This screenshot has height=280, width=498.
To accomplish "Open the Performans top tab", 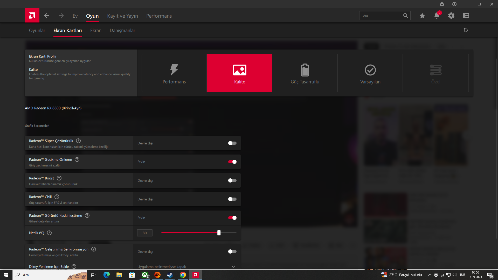I will 159,16.
